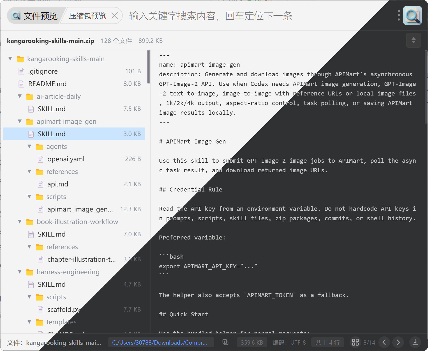Image resolution: width=428 pixels, height=351 pixels.
Task: Collapse the kangarooking-skills-main folder
Action: pos(10,59)
